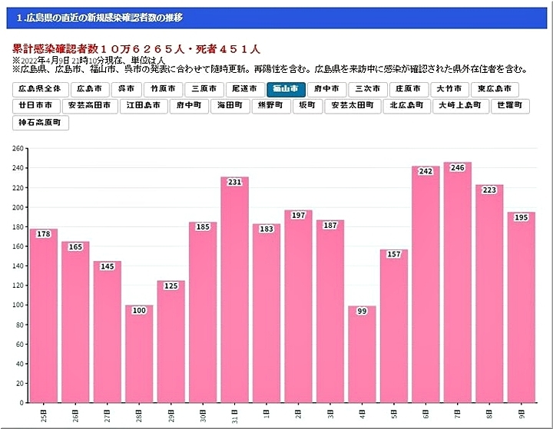This screenshot has height=429, width=553.
Task: Click the tallest bar labeled 246
Action: (x=458, y=284)
